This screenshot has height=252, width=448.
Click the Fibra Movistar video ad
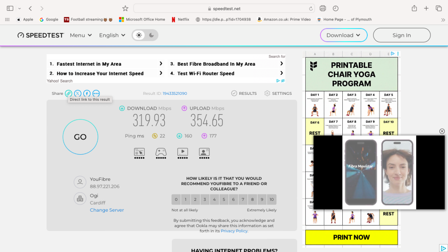379,172
